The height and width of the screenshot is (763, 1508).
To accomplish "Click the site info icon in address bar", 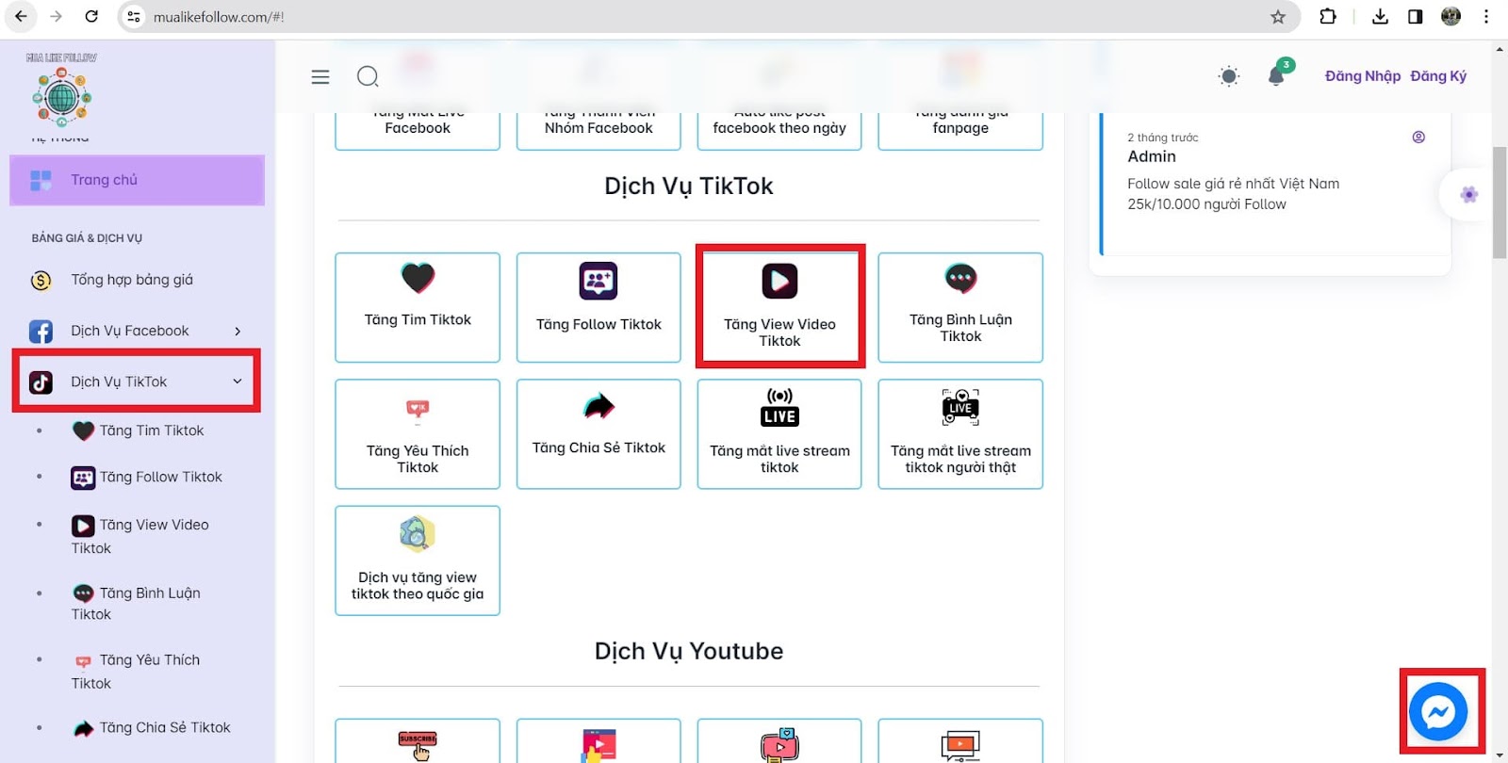I will tap(134, 17).
